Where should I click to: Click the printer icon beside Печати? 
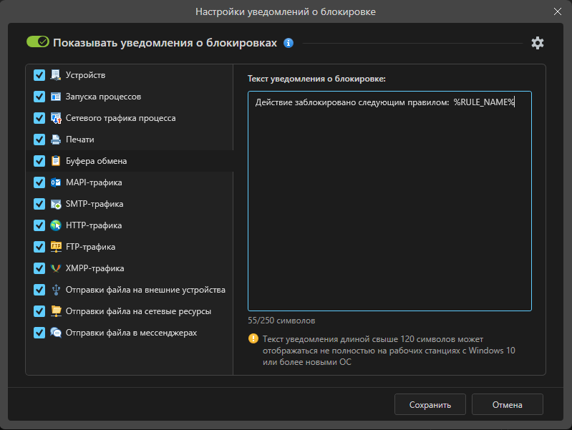[56, 140]
